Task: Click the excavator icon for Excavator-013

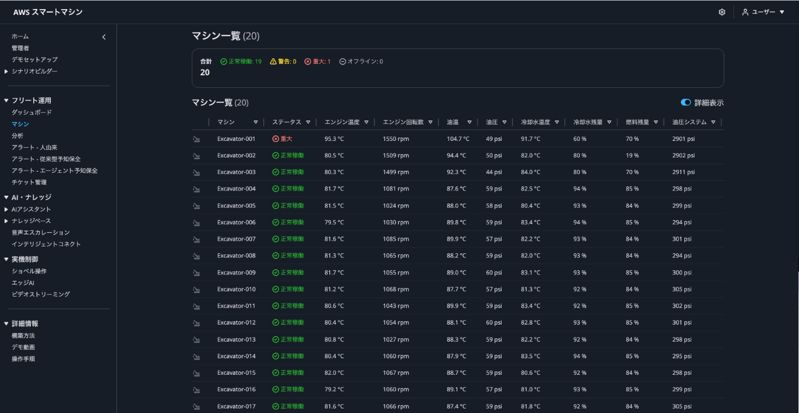Action: pos(196,340)
